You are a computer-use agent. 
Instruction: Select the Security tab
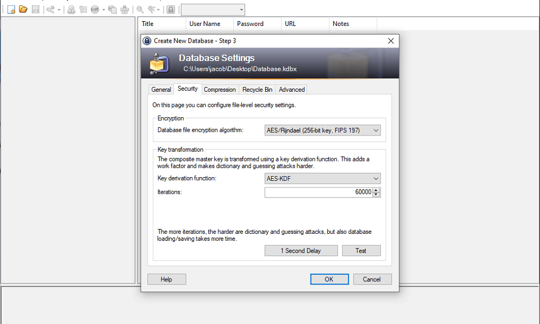tap(188, 89)
